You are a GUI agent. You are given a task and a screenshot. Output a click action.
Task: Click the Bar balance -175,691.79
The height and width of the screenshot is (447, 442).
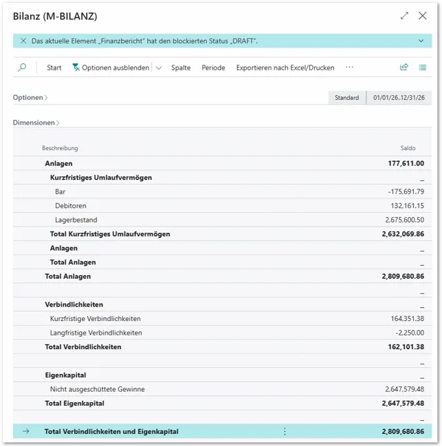[x=406, y=191]
